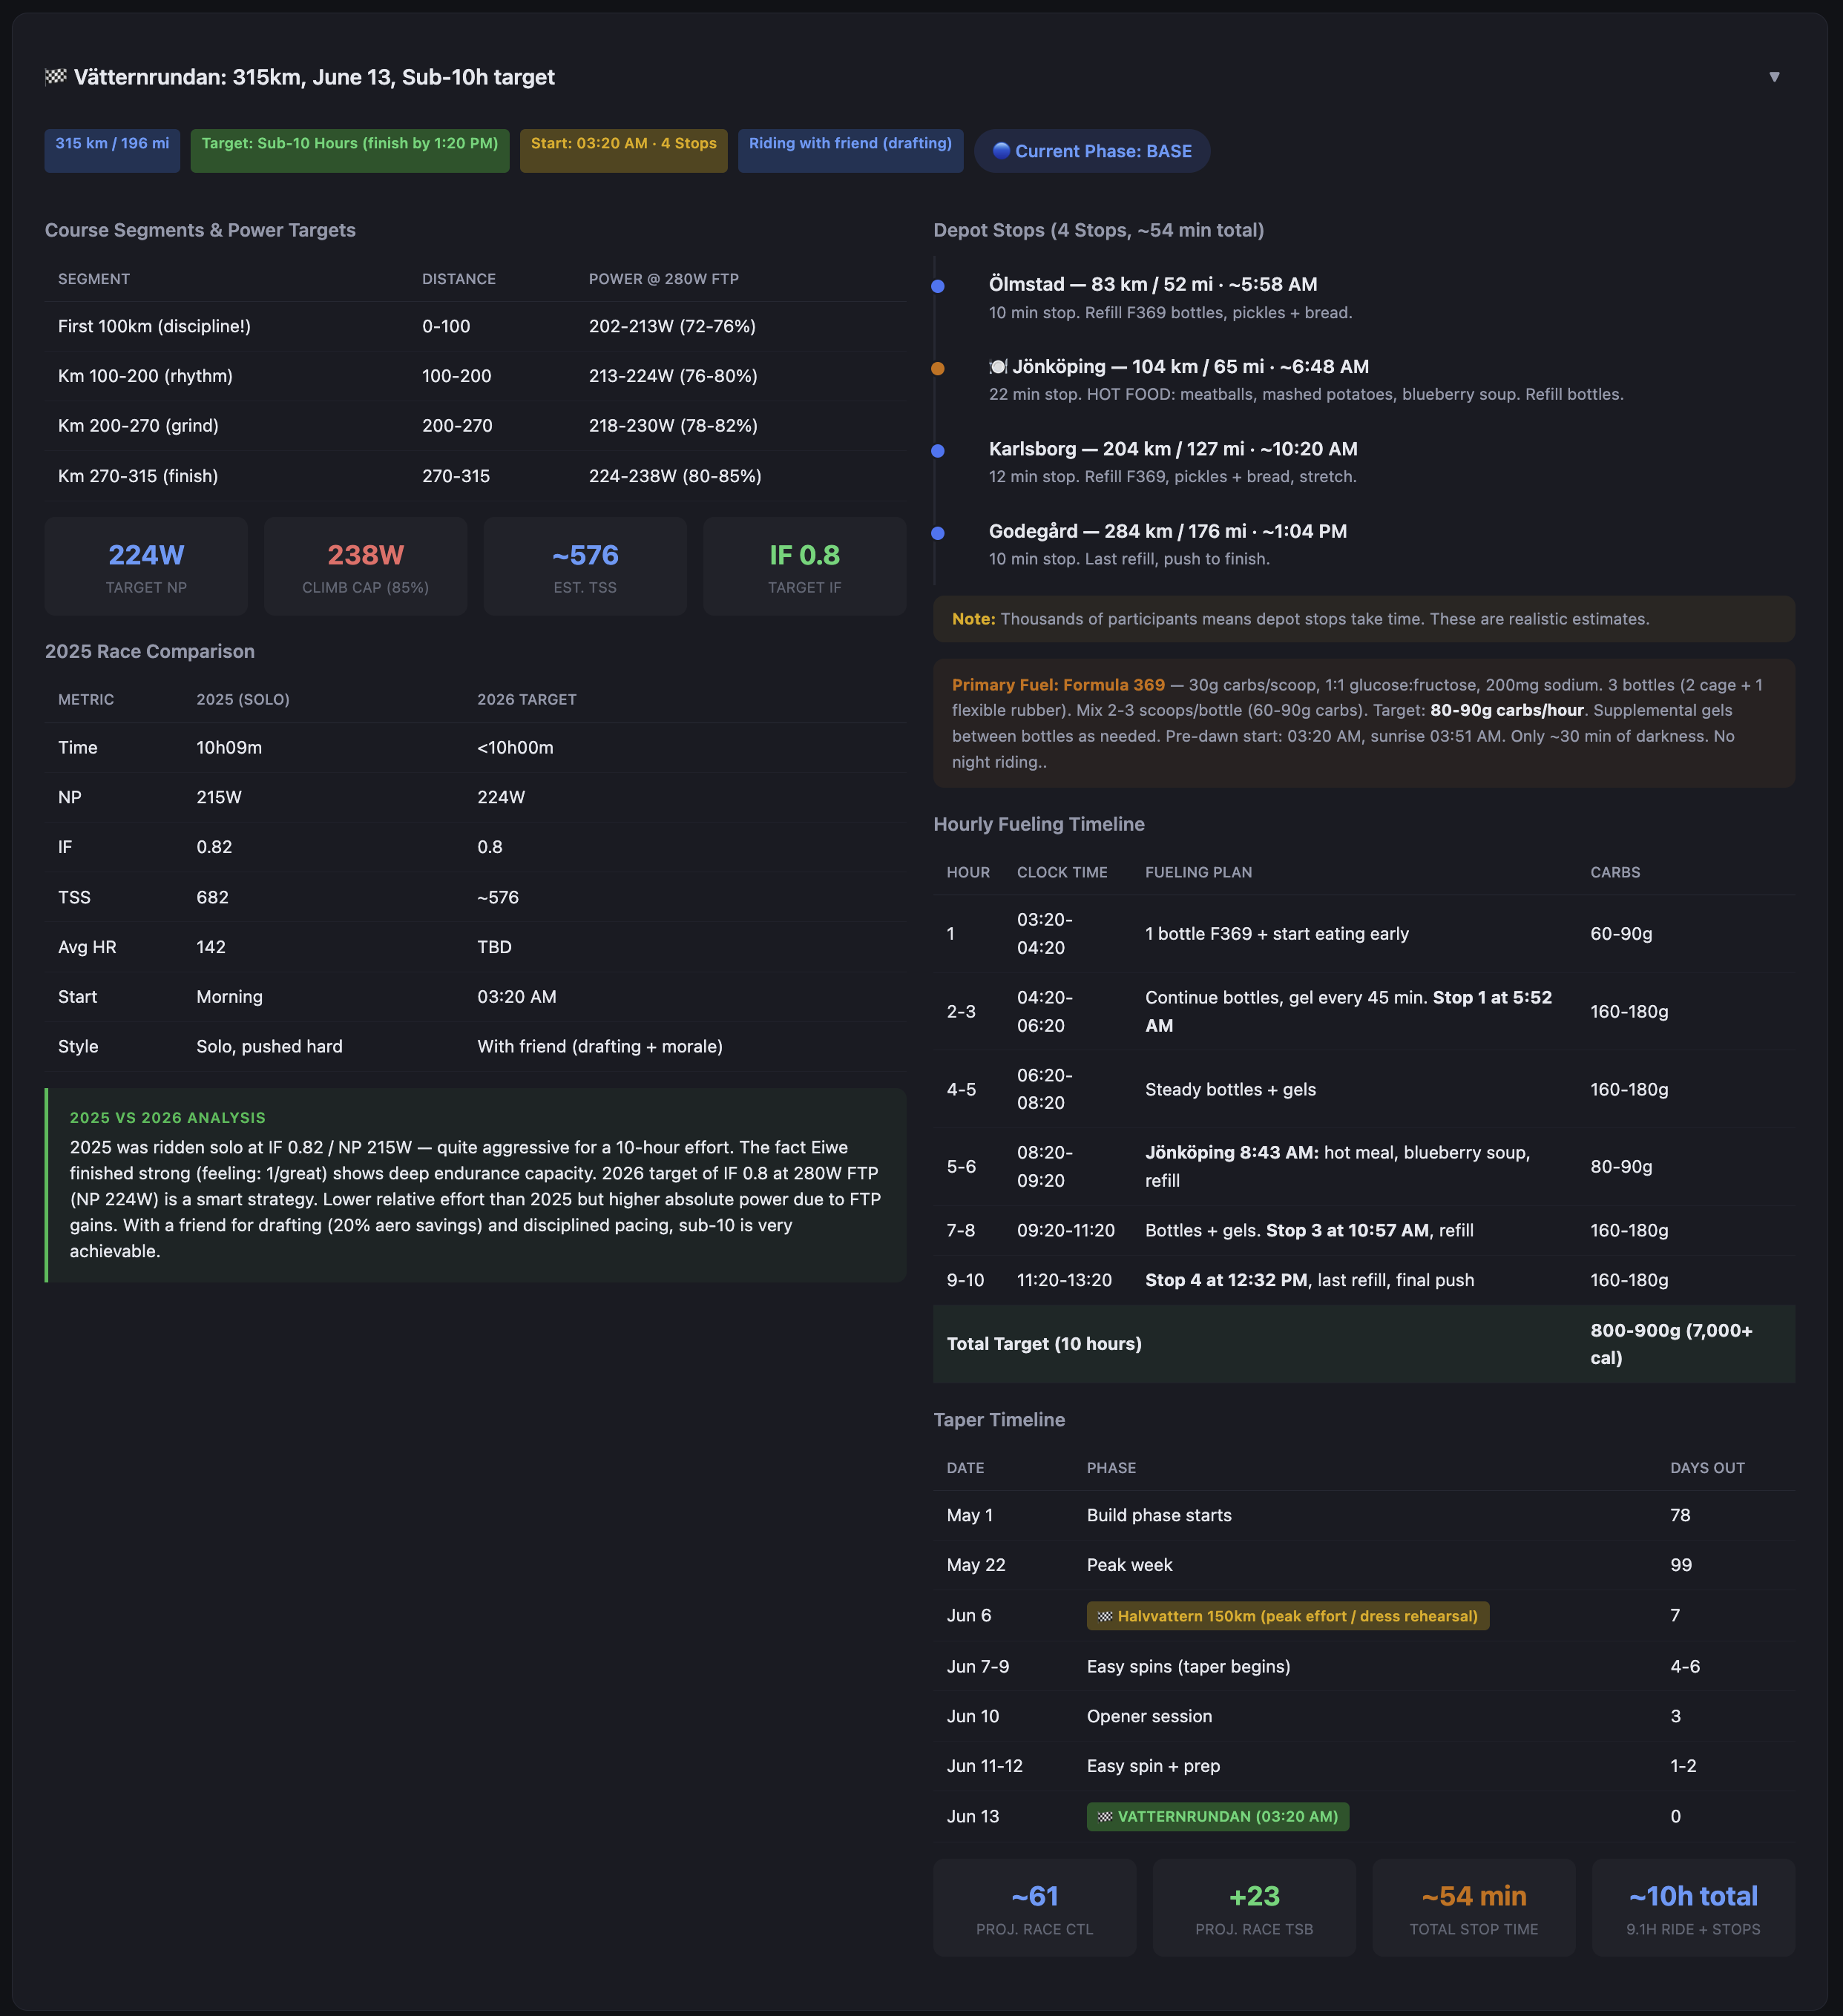Click the checkered flag icon in the title
This screenshot has height=2016, width=1843.
[x=56, y=77]
